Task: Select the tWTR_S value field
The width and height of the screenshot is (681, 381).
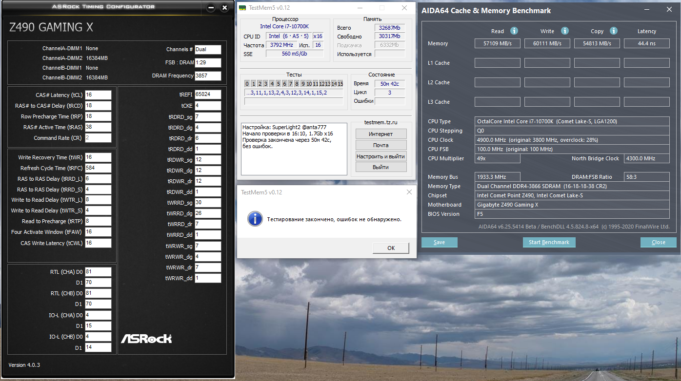Action: [x=98, y=210]
